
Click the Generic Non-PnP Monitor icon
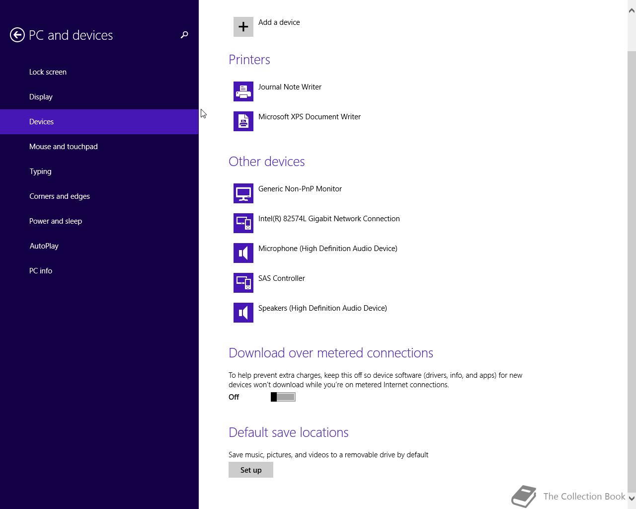pos(243,193)
